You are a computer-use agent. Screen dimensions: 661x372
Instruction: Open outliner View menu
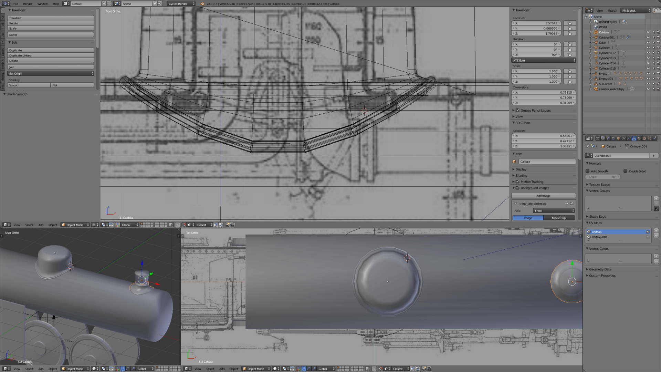tap(599, 11)
